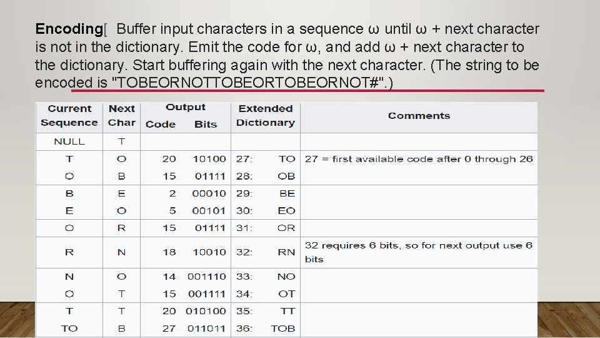Click the "Comments" column header
The width and height of the screenshot is (600, 338).
coord(419,116)
